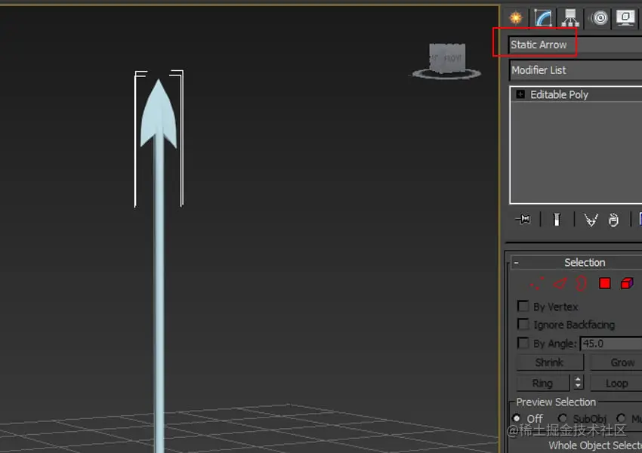Viewport: 642px width, 453px height.
Task: Select Element sub-object level icon
Action: (627, 283)
